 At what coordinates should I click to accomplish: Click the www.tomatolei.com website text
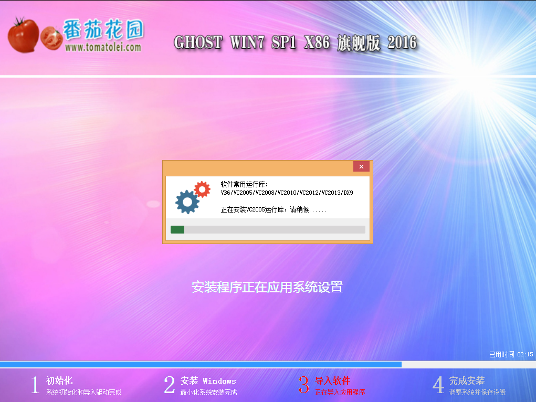point(103,47)
